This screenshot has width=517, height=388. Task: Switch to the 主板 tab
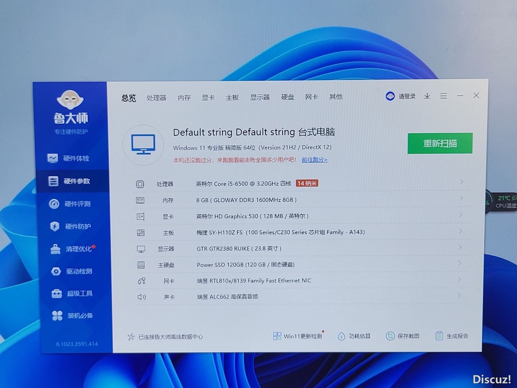pyautogui.click(x=232, y=97)
